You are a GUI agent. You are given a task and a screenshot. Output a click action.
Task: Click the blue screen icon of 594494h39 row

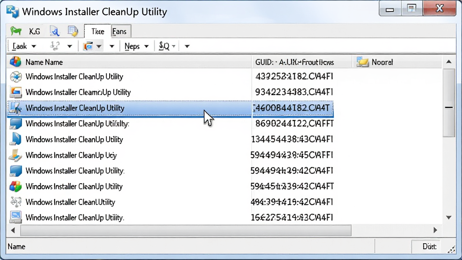16,171
